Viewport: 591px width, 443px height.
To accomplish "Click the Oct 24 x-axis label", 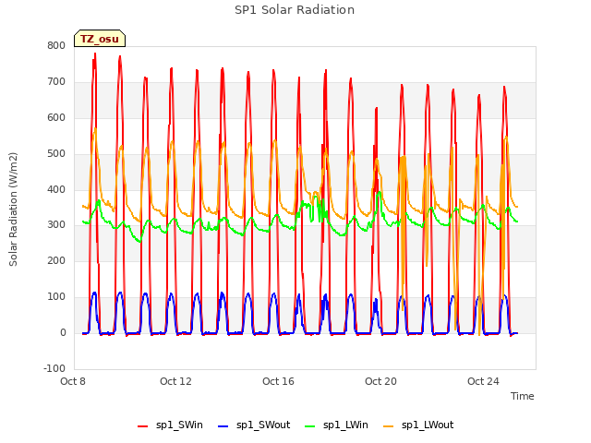I will click(x=483, y=381).
